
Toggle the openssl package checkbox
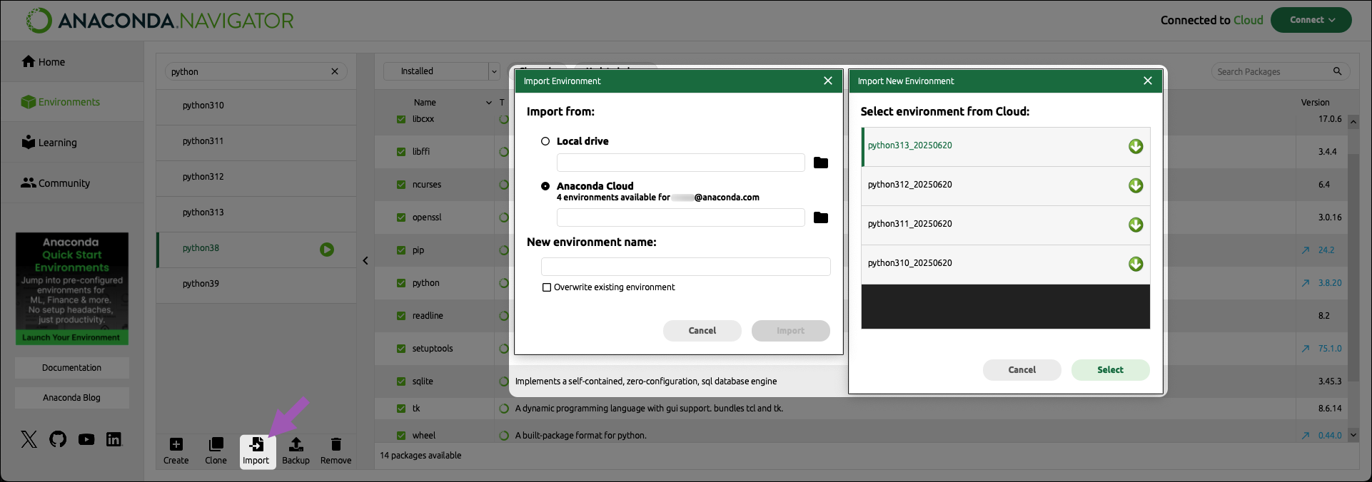pos(401,217)
